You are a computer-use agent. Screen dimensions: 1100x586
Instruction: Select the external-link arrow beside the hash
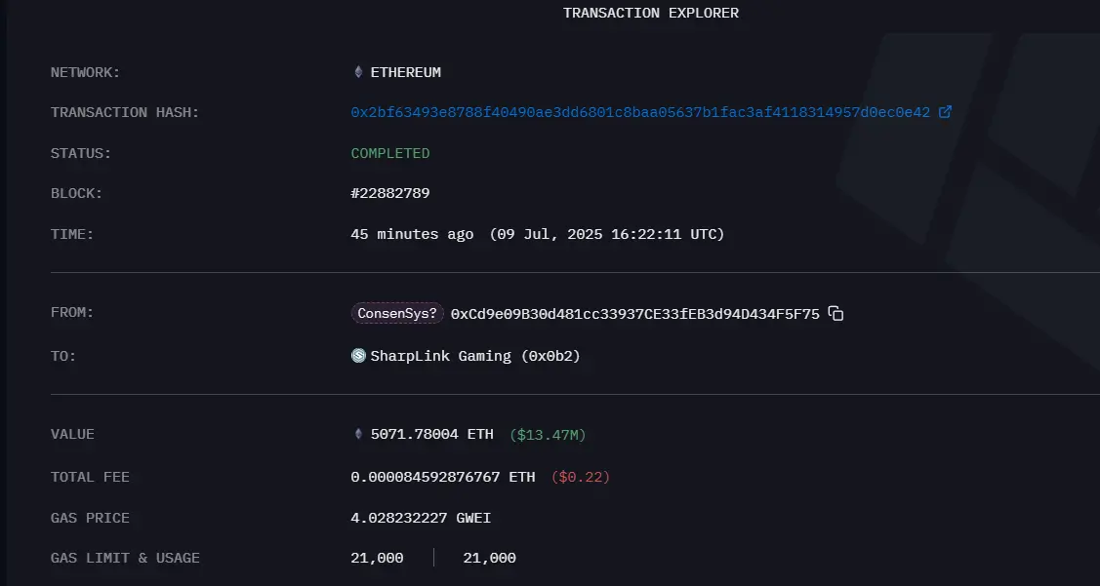pos(944,111)
